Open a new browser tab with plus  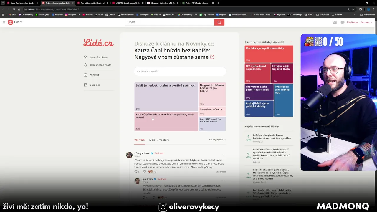[x=218, y=3]
